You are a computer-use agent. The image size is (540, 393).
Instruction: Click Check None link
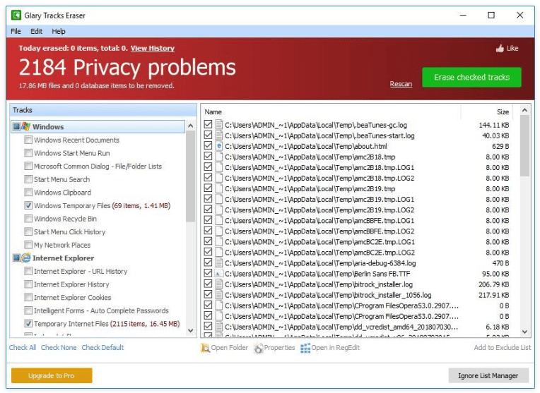click(59, 348)
